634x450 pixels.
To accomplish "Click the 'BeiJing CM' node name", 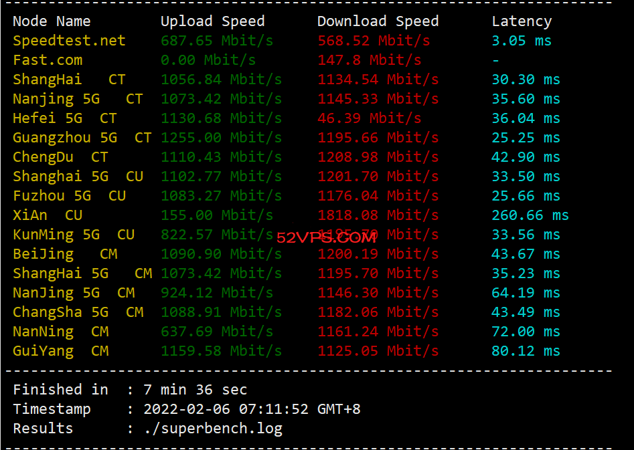I will 65,254.
